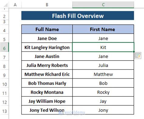Click the select-all corner triangle
The height and width of the screenshot is (119, 144).
tap(5, 5)
